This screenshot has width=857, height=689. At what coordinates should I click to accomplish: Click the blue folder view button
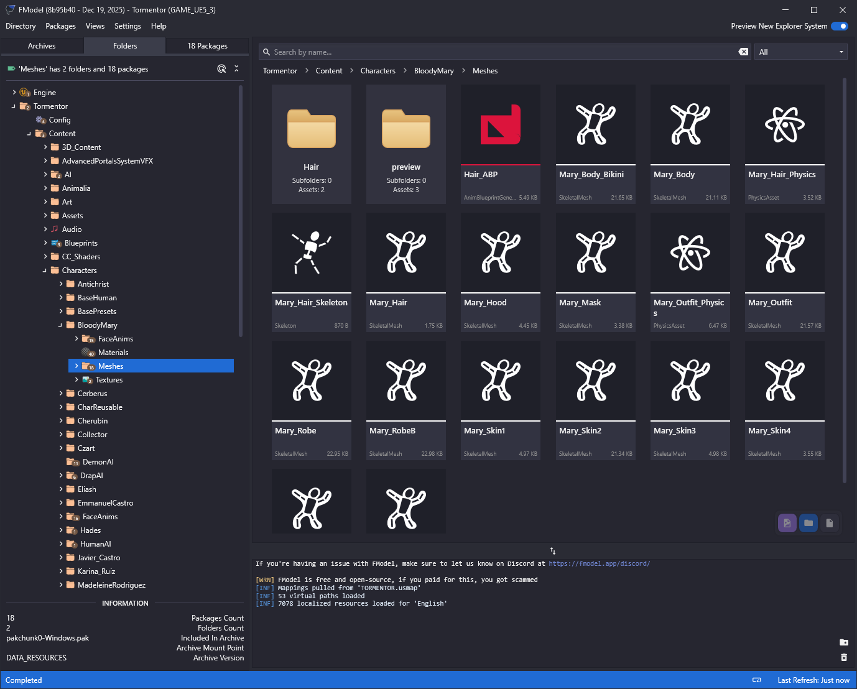tap(808, 523)
